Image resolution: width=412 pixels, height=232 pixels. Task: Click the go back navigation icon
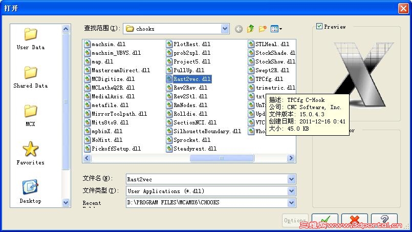[x=238, y=29]
